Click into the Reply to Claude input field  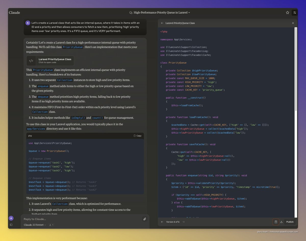82,219
